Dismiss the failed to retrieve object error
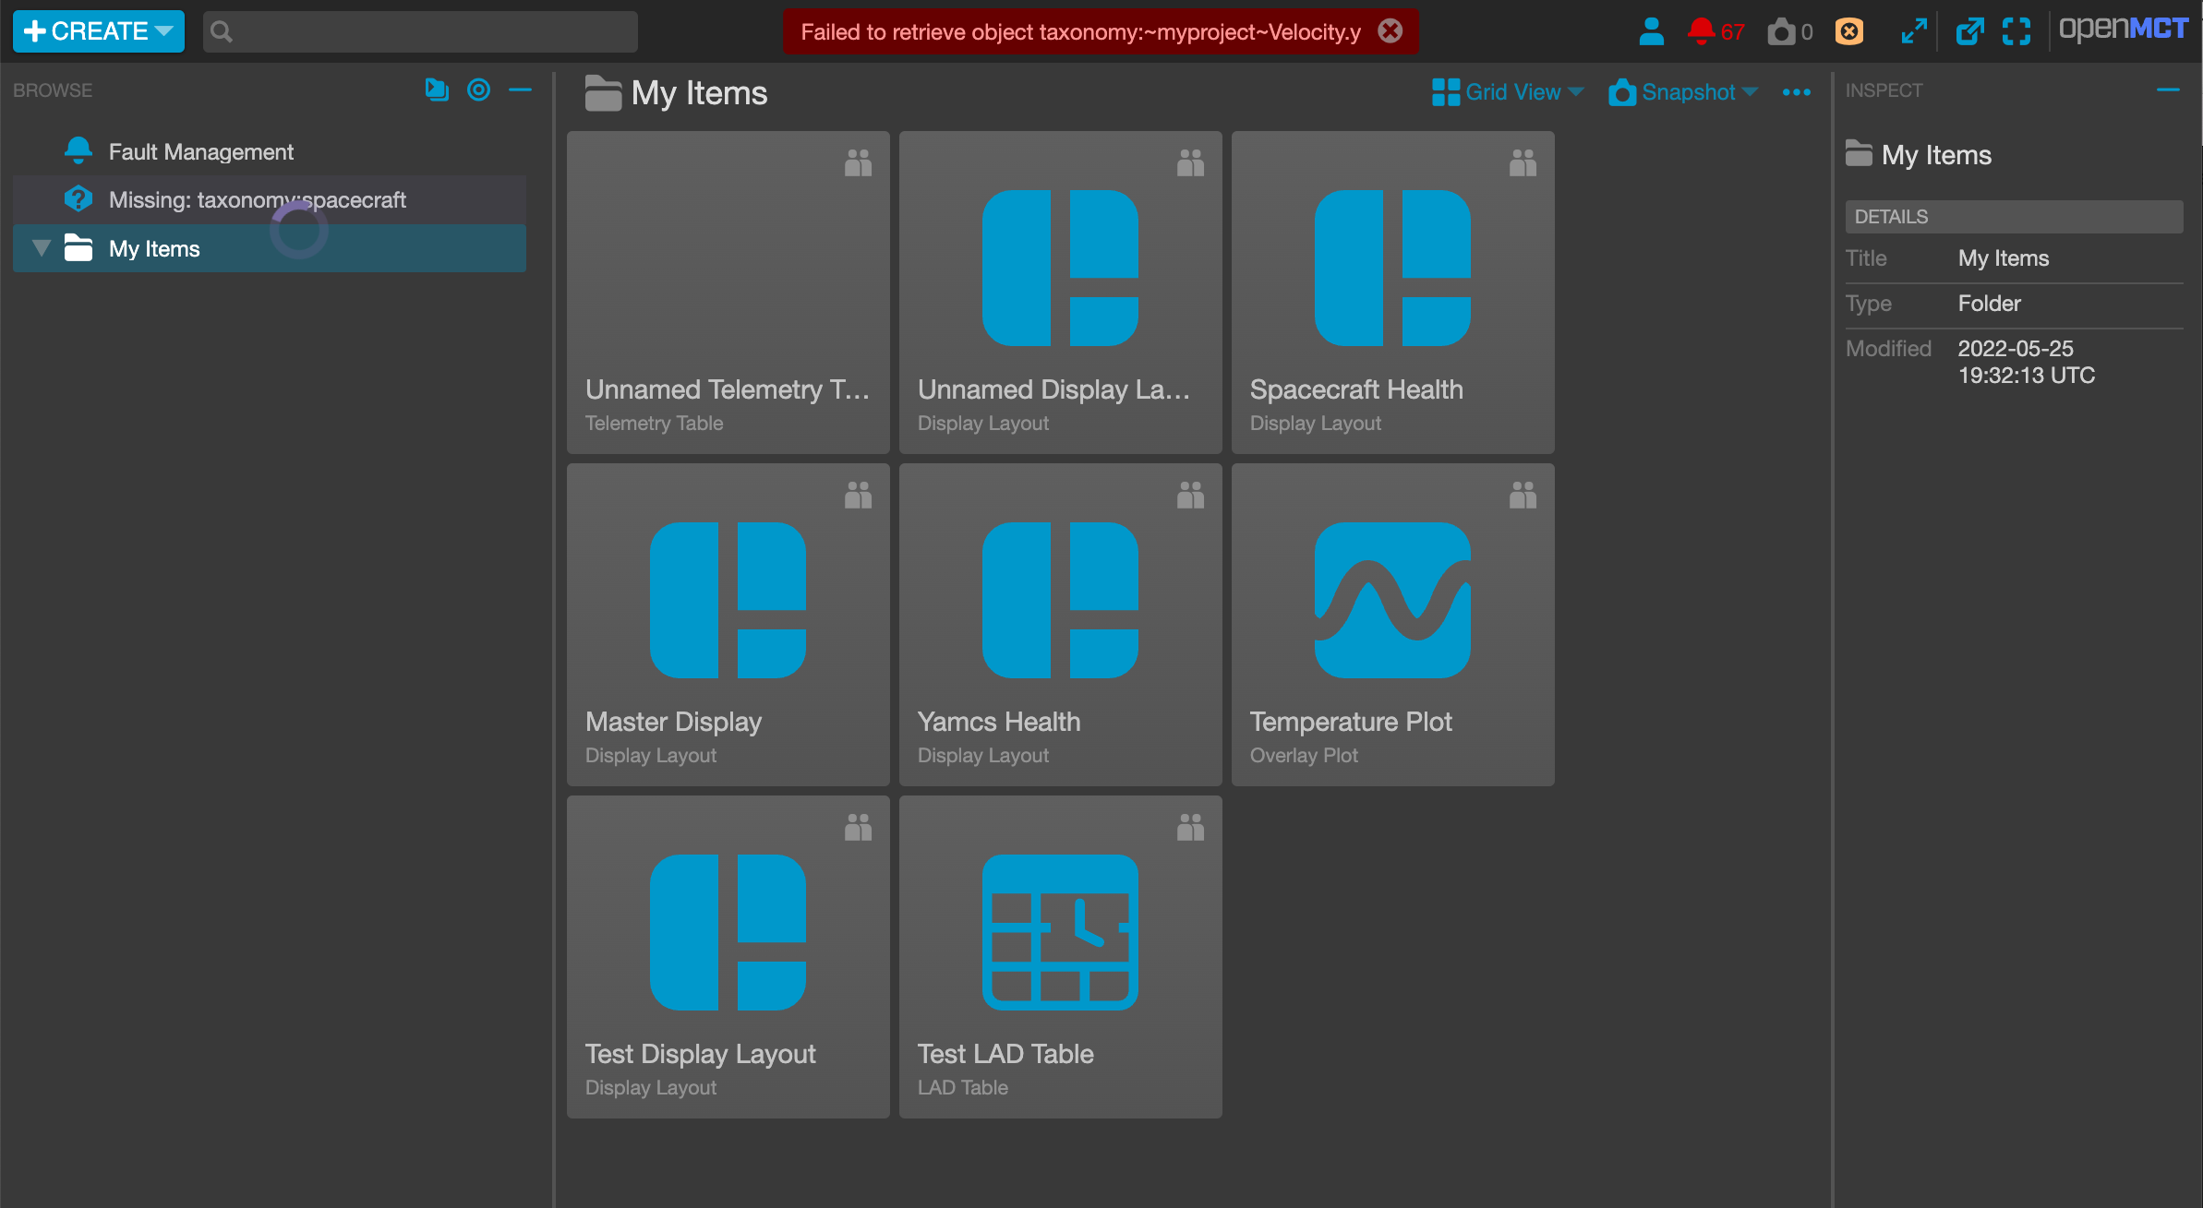Viewport: 2203px width, 1208px height. click(1390, 31)
